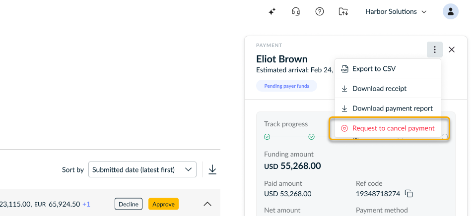The image size is (476, 216).
Task: Decline the pending payment
Action: coord(129,204)
